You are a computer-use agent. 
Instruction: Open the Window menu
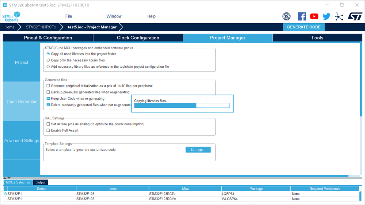tap(114, 16)
